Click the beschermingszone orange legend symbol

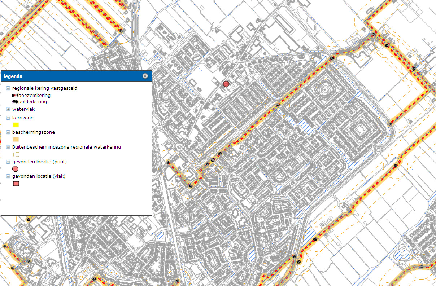point(16,140)
